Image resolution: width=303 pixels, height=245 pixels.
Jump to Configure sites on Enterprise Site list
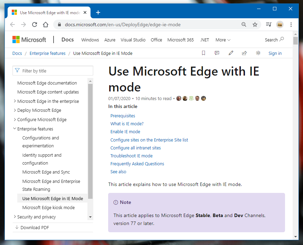tap(149, 140)
